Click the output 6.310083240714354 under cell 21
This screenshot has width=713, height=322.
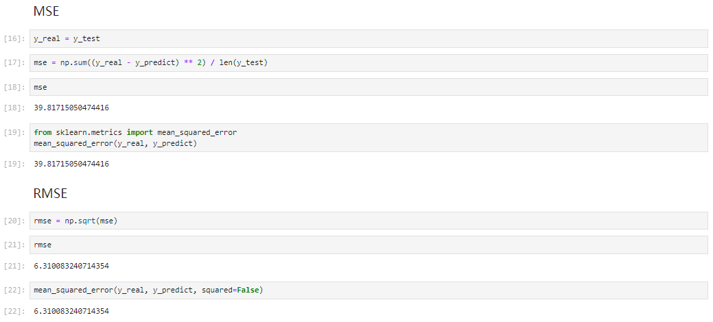71,266
